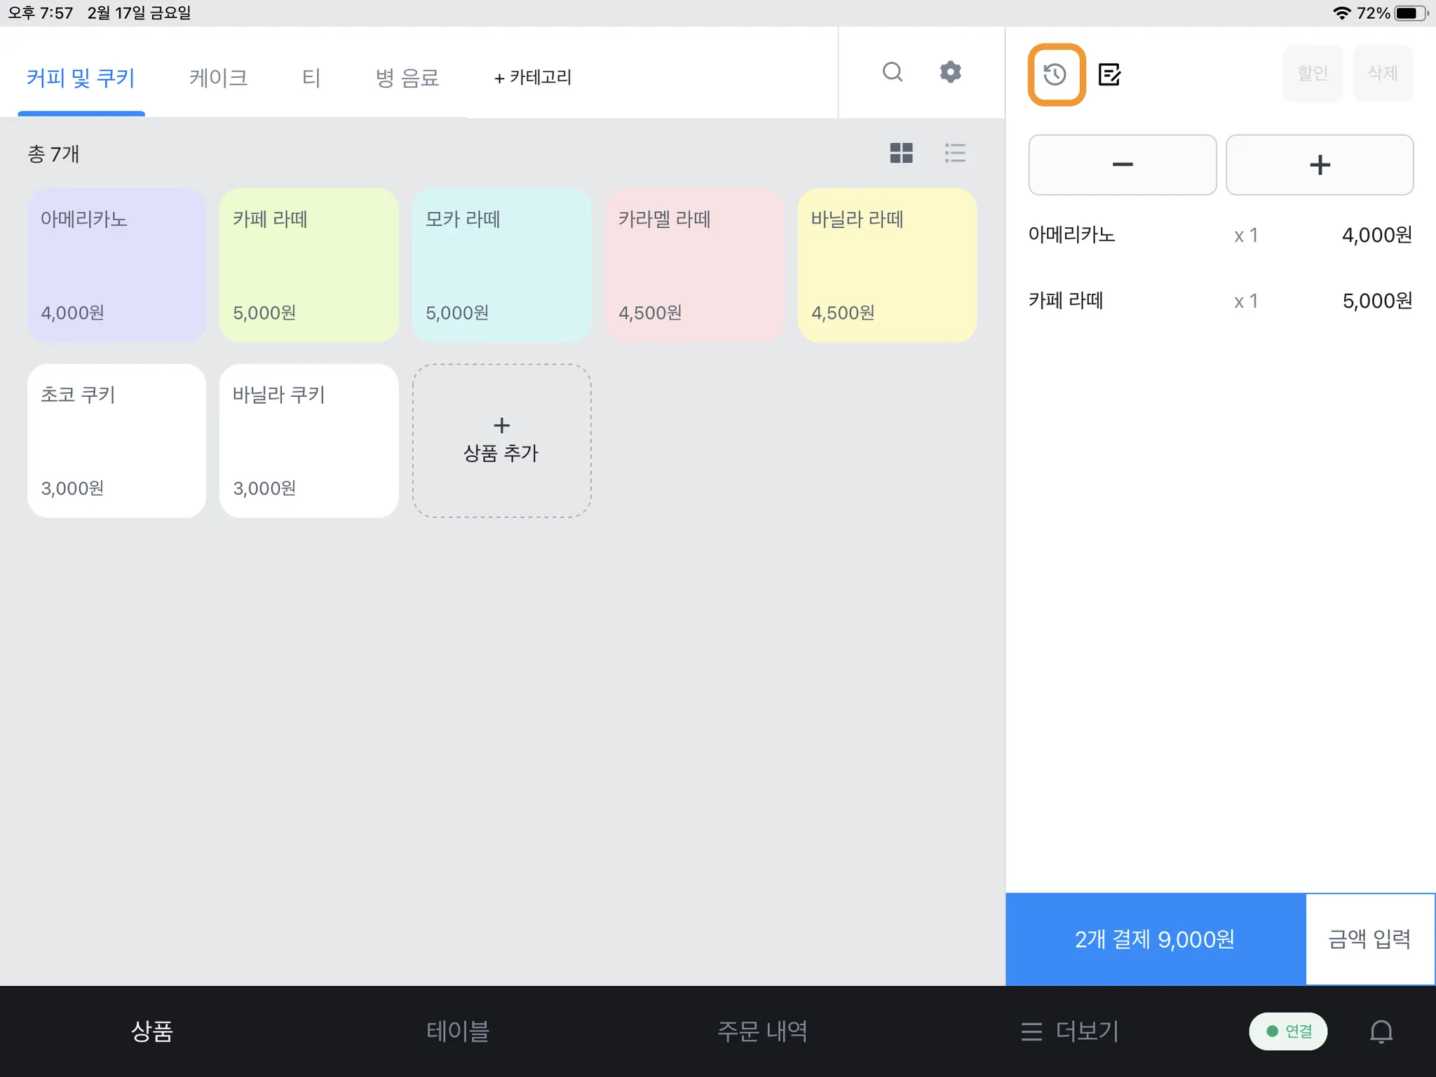Screen dimensions: 1436x1077
Task: Click the order memo edit icon
Action: [1109, 74]
